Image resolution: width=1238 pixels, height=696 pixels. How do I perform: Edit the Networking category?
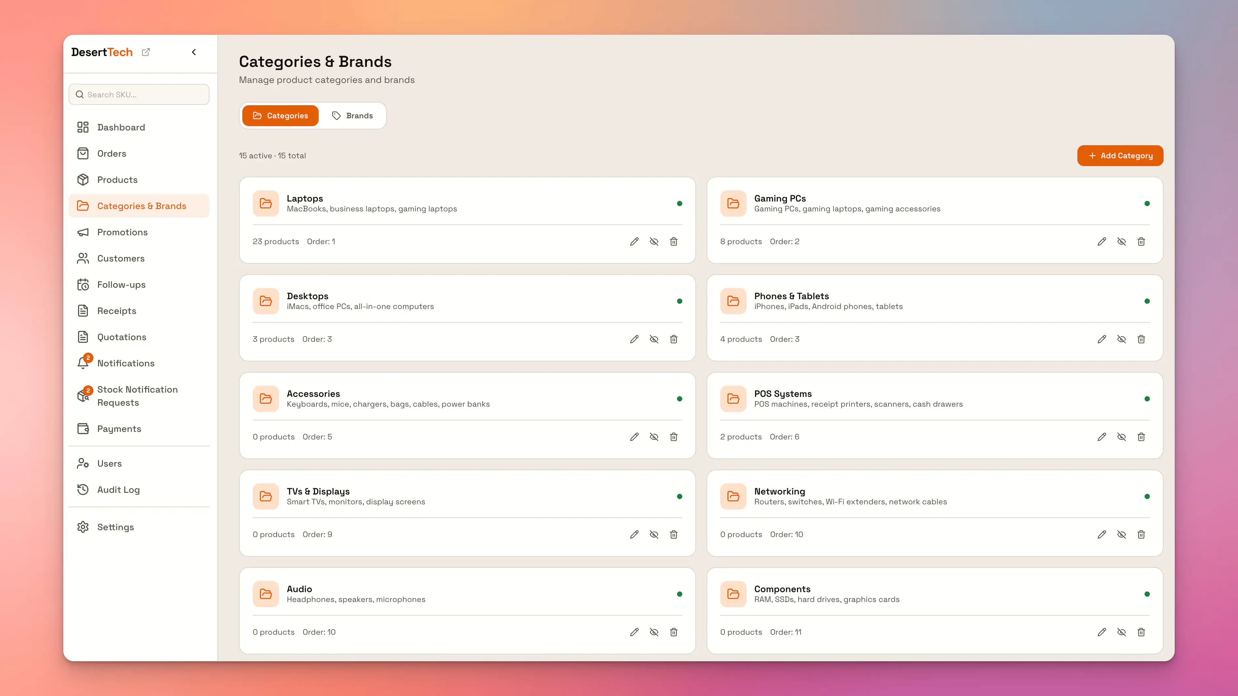click(x=1102, y=534)
